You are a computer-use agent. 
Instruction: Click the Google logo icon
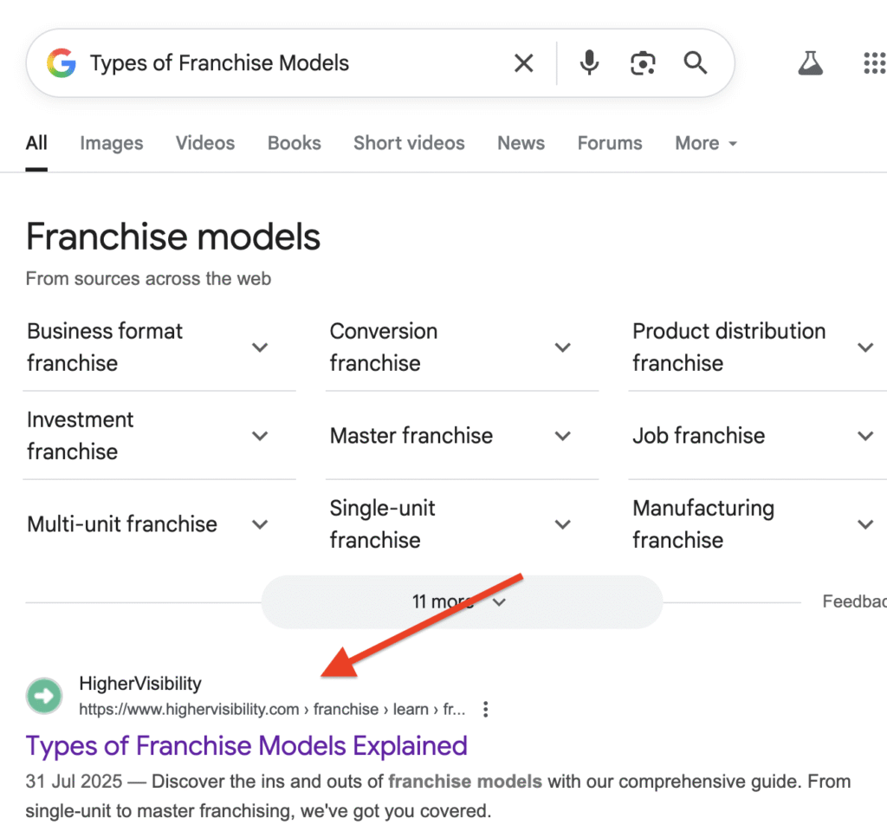coord(62,63)
